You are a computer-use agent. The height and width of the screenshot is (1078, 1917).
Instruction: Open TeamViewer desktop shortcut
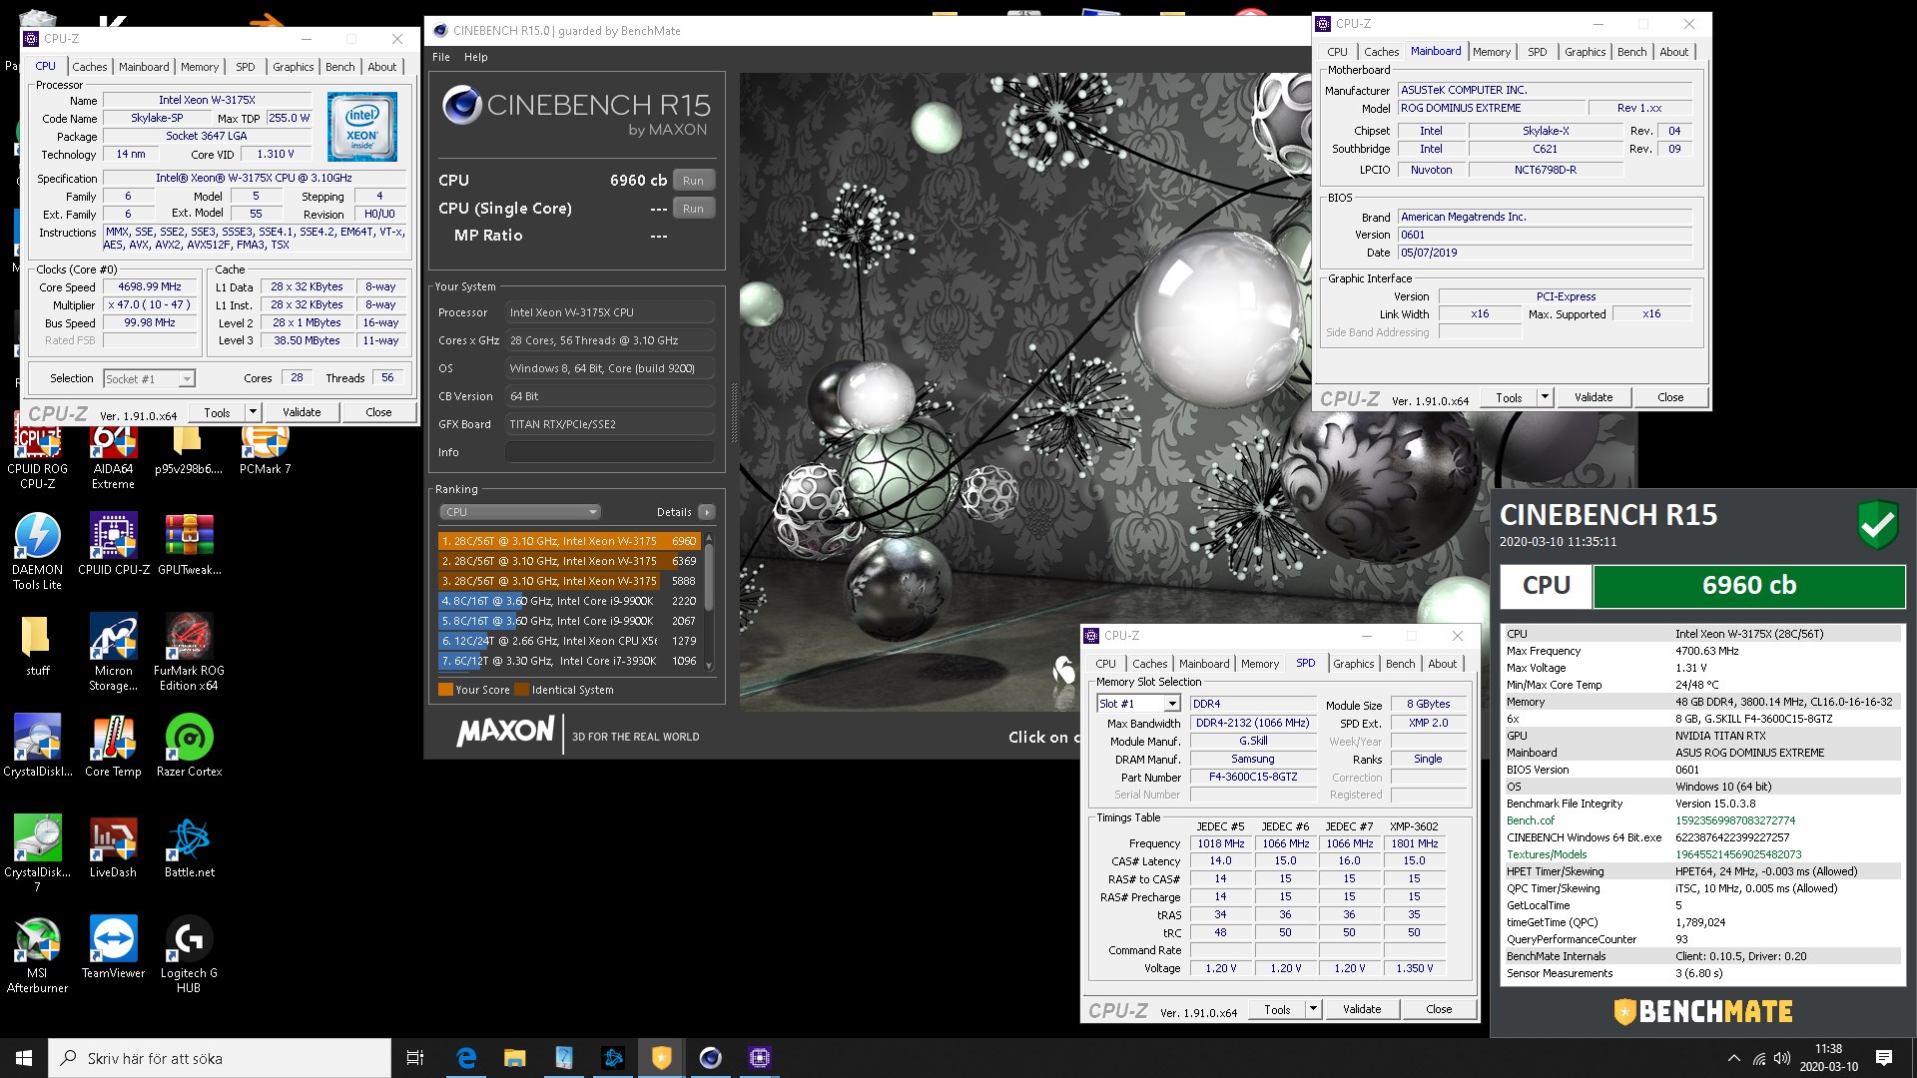[113, 947]
